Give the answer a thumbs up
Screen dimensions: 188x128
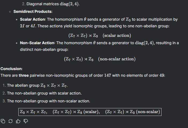click(x=18, y=121)
